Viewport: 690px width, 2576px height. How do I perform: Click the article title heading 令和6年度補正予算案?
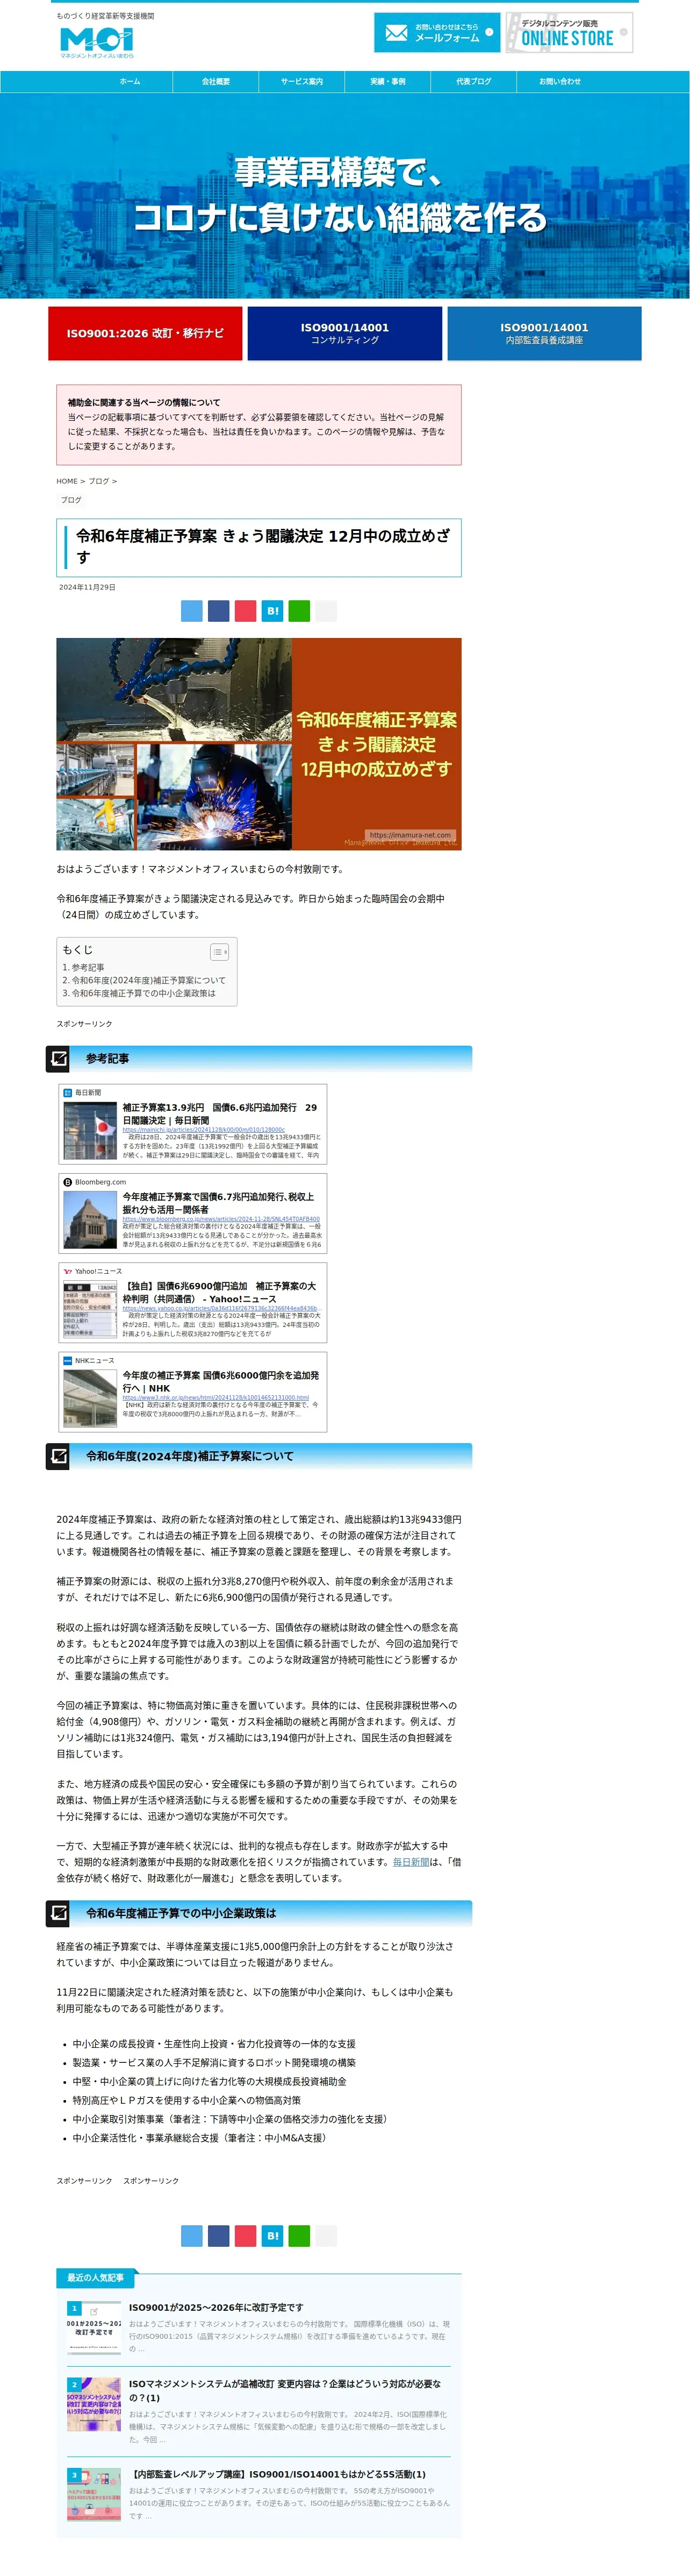click(x=263, y=546)
